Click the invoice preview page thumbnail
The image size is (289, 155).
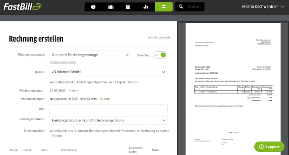pyautogui.click(x=233, y=89)
